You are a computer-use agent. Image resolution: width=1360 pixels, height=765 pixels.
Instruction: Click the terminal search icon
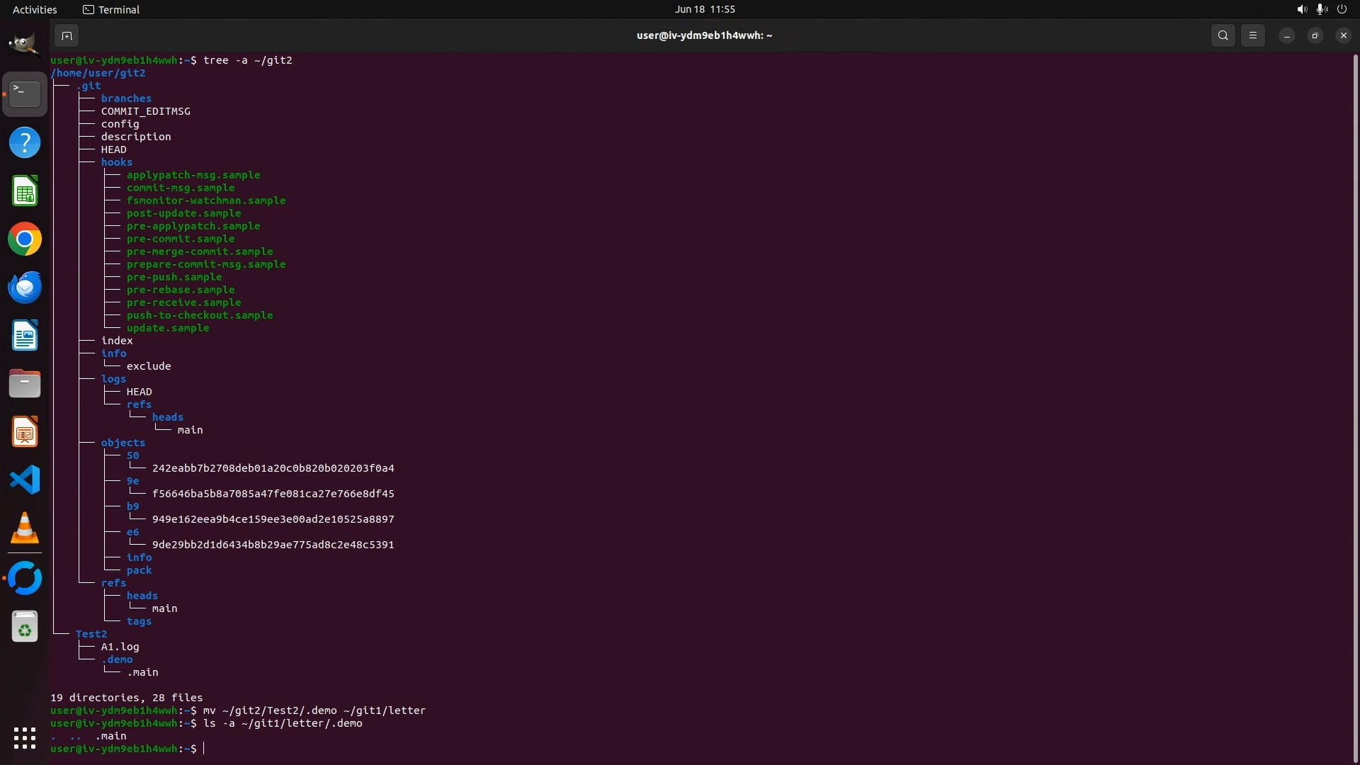point(1223,35)
